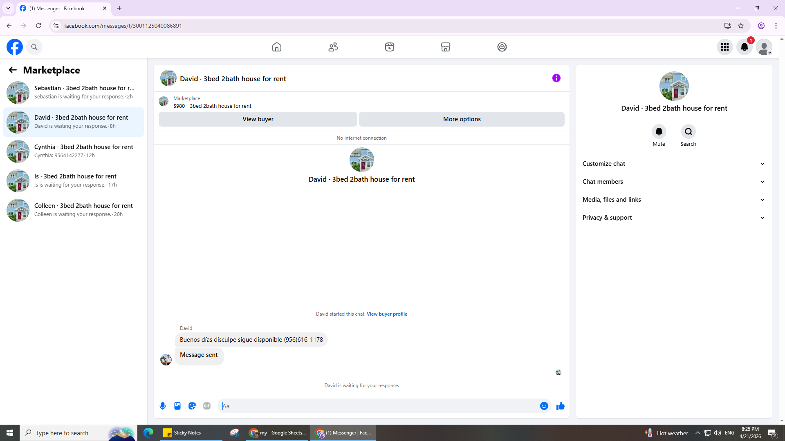Open the account profile avatar menu
The width and height of the screenshot is (785, 441).
coord(764,47)
